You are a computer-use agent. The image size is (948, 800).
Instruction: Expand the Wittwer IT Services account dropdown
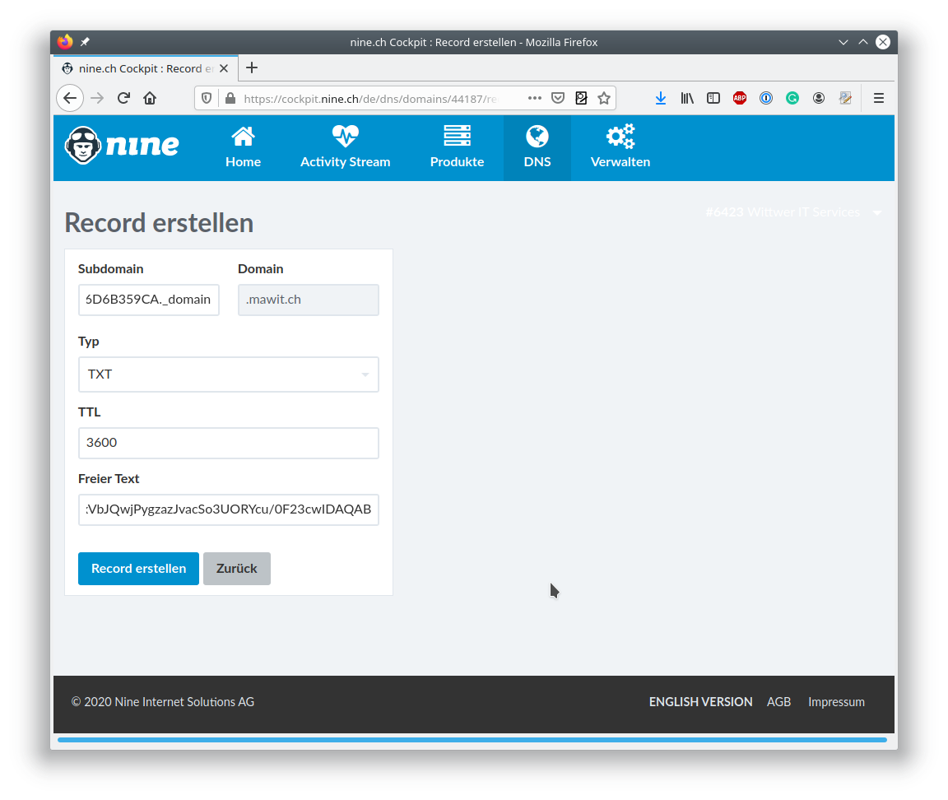(x=794, y=212)
